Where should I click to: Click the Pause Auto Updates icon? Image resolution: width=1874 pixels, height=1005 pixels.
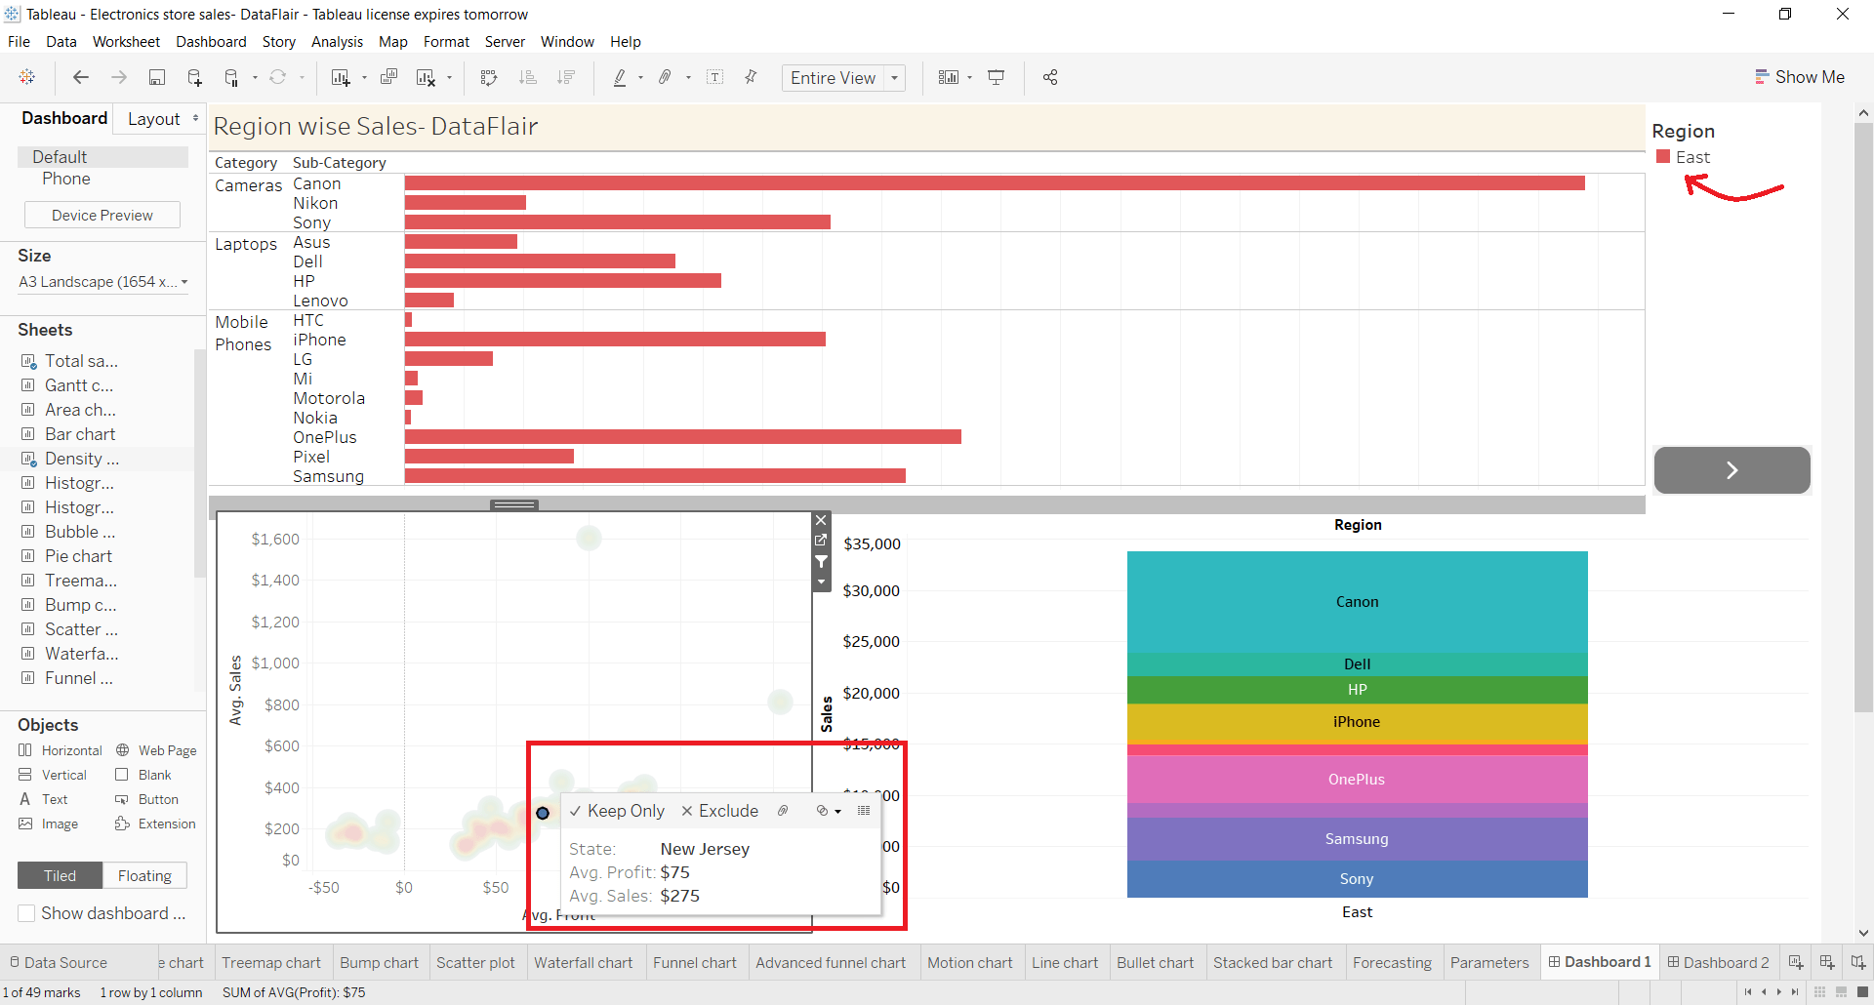pyautogui.click(x=232, y=77)
